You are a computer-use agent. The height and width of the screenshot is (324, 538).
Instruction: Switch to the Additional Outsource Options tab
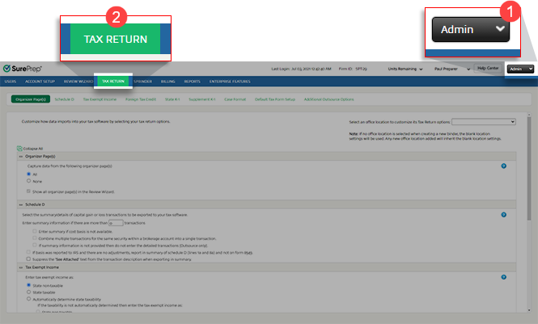328,99
